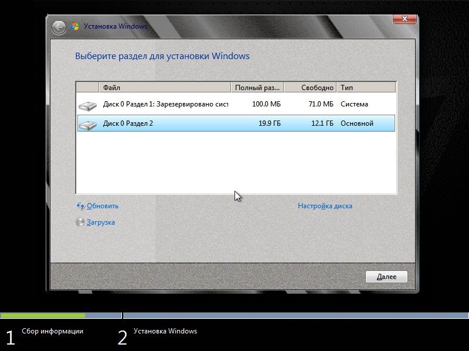The height and width of the screenshot is (351, 469).
Task: Click step label Установка Windows at bottom
Action: (x=165, y=331)
